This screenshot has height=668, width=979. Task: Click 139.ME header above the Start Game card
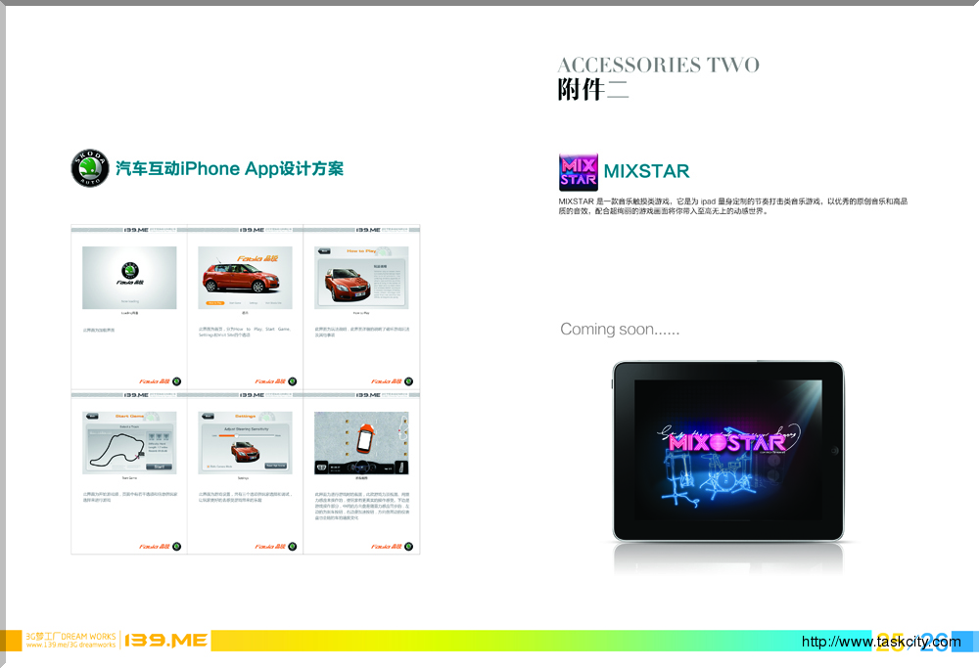click(136, 395)
